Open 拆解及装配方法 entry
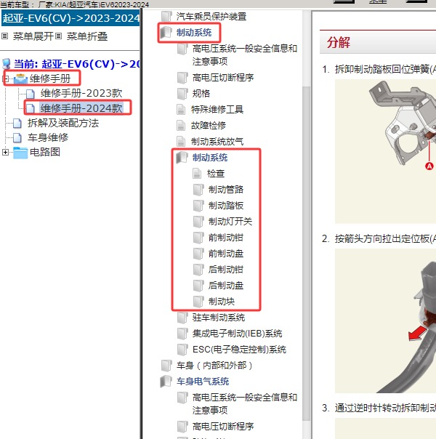The width and height of the screenshot is (436, 439). point(63,123)
